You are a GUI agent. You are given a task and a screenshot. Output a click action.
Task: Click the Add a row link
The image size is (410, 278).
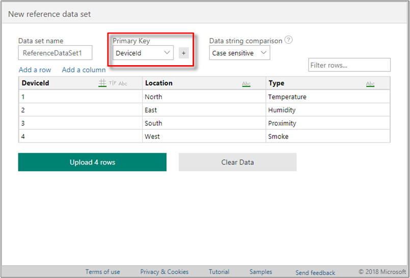tap(35, 70)
